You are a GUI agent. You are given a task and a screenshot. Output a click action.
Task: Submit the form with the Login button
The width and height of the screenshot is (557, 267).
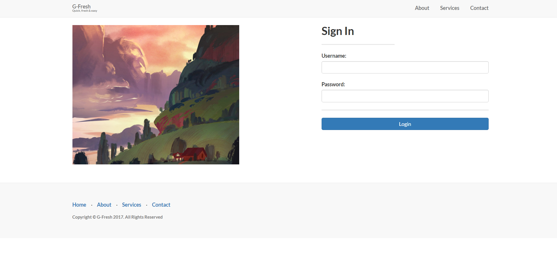click(x=405, y=124)
